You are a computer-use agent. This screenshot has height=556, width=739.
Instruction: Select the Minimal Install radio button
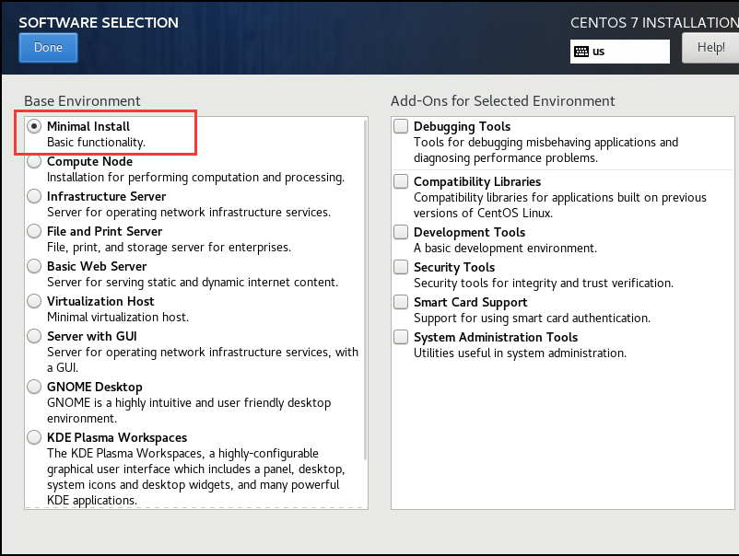[34, 126]
